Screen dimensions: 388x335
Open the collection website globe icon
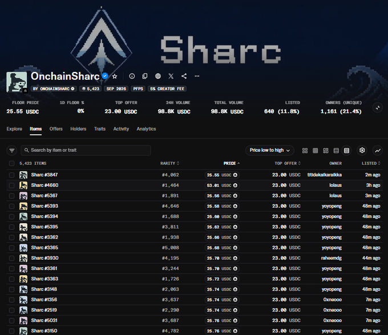click(158, 76)
